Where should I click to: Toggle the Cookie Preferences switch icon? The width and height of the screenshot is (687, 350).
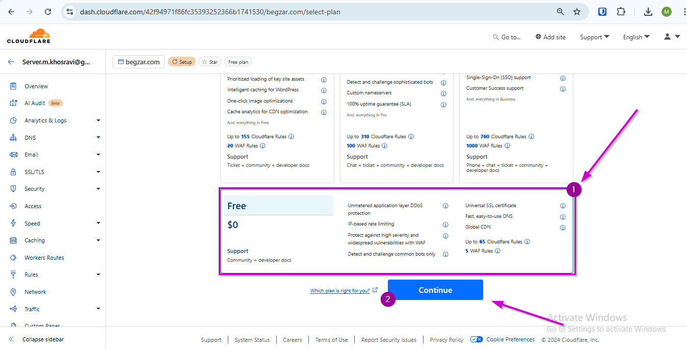point(477,339)
